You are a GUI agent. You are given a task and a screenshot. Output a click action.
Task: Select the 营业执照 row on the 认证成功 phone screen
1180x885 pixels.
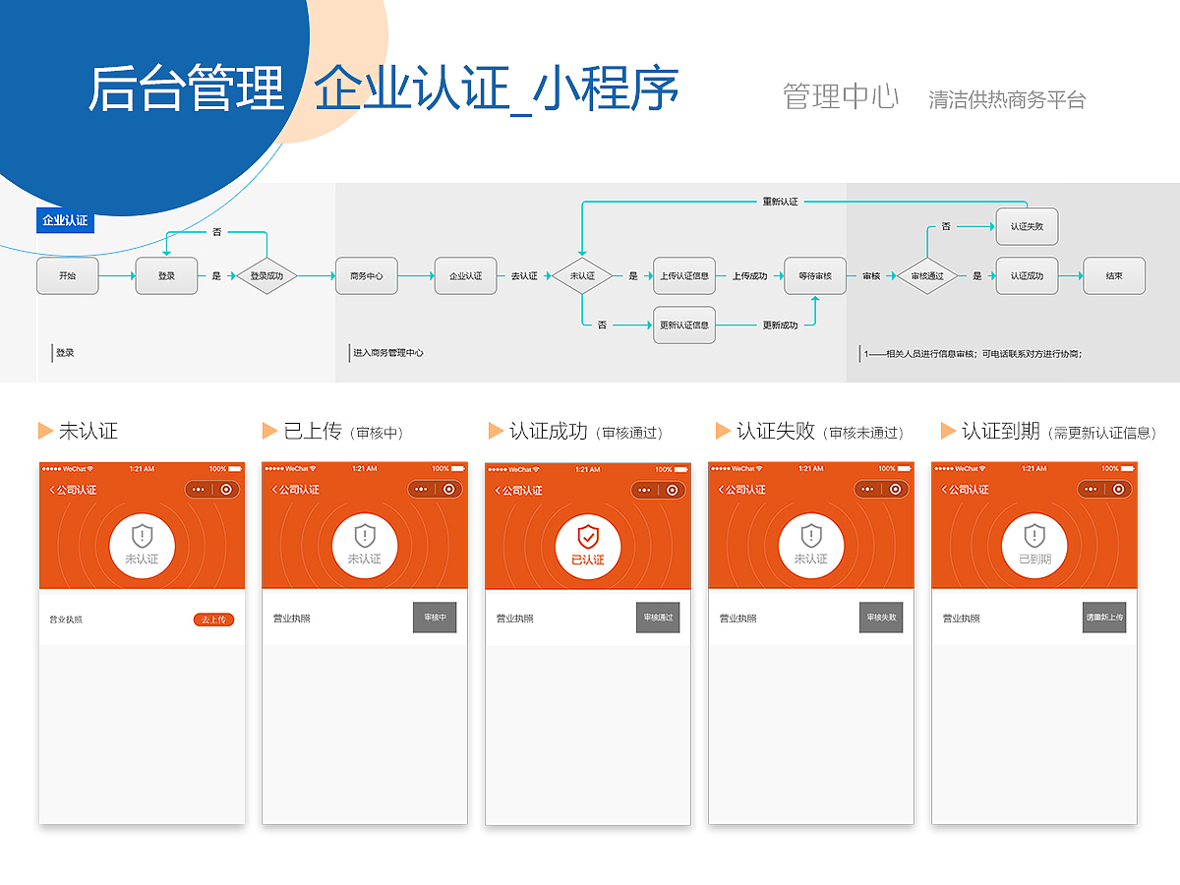point(588,619)
